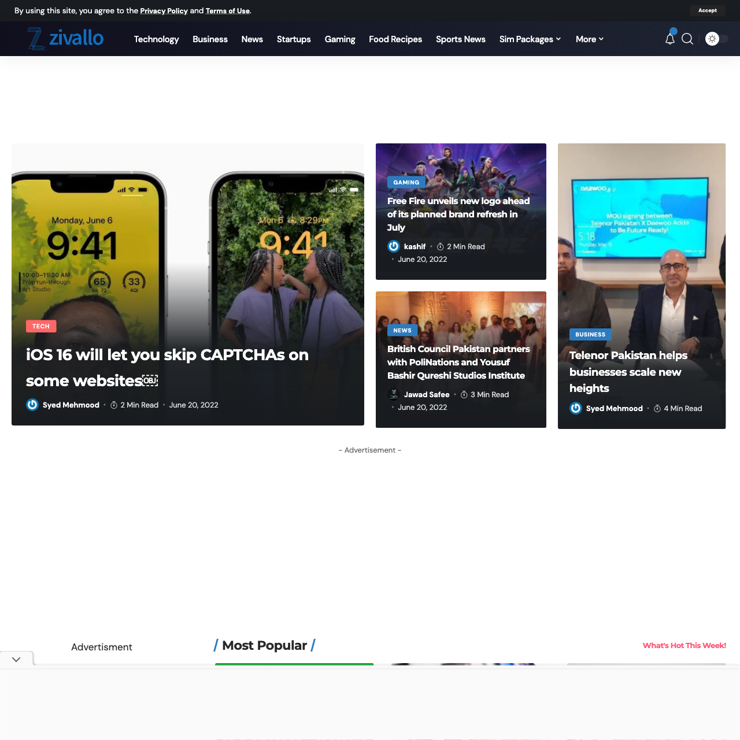The image size is (740, 740).
Task: Open Free Fire new logo article
Action: pos(458,214)
